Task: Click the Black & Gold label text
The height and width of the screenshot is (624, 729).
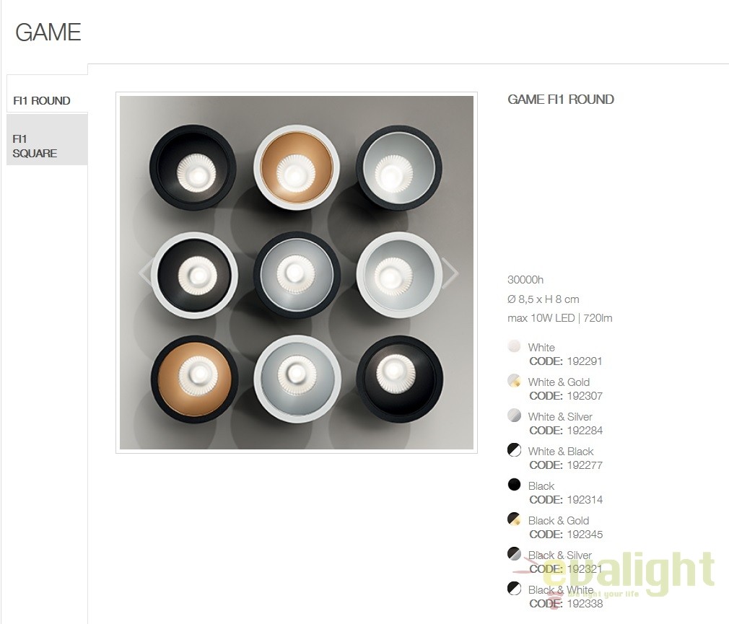Action: pos(559,520)
